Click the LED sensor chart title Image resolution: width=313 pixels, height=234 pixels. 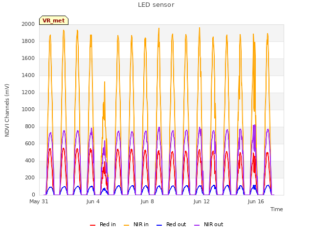coord(156,5)
